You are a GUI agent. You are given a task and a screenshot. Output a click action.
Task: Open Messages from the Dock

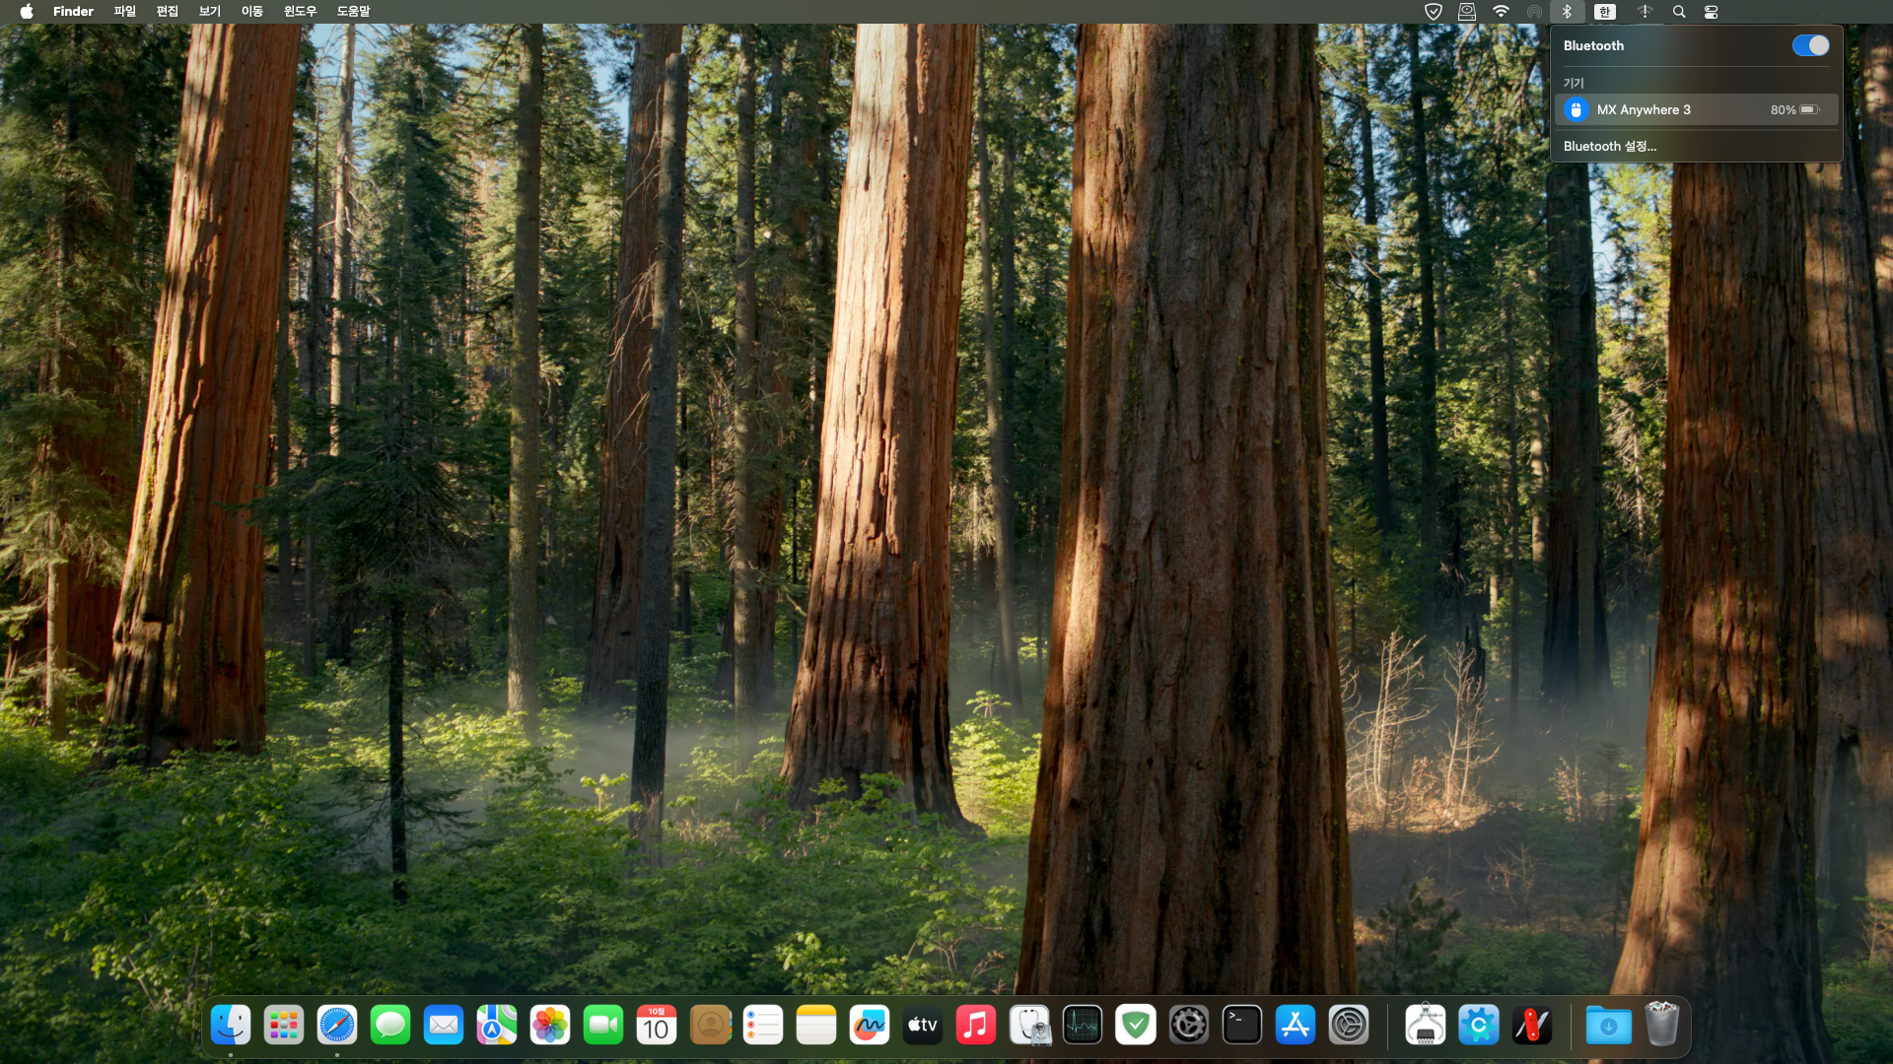pyautogui.click(x=390, y=1026)
